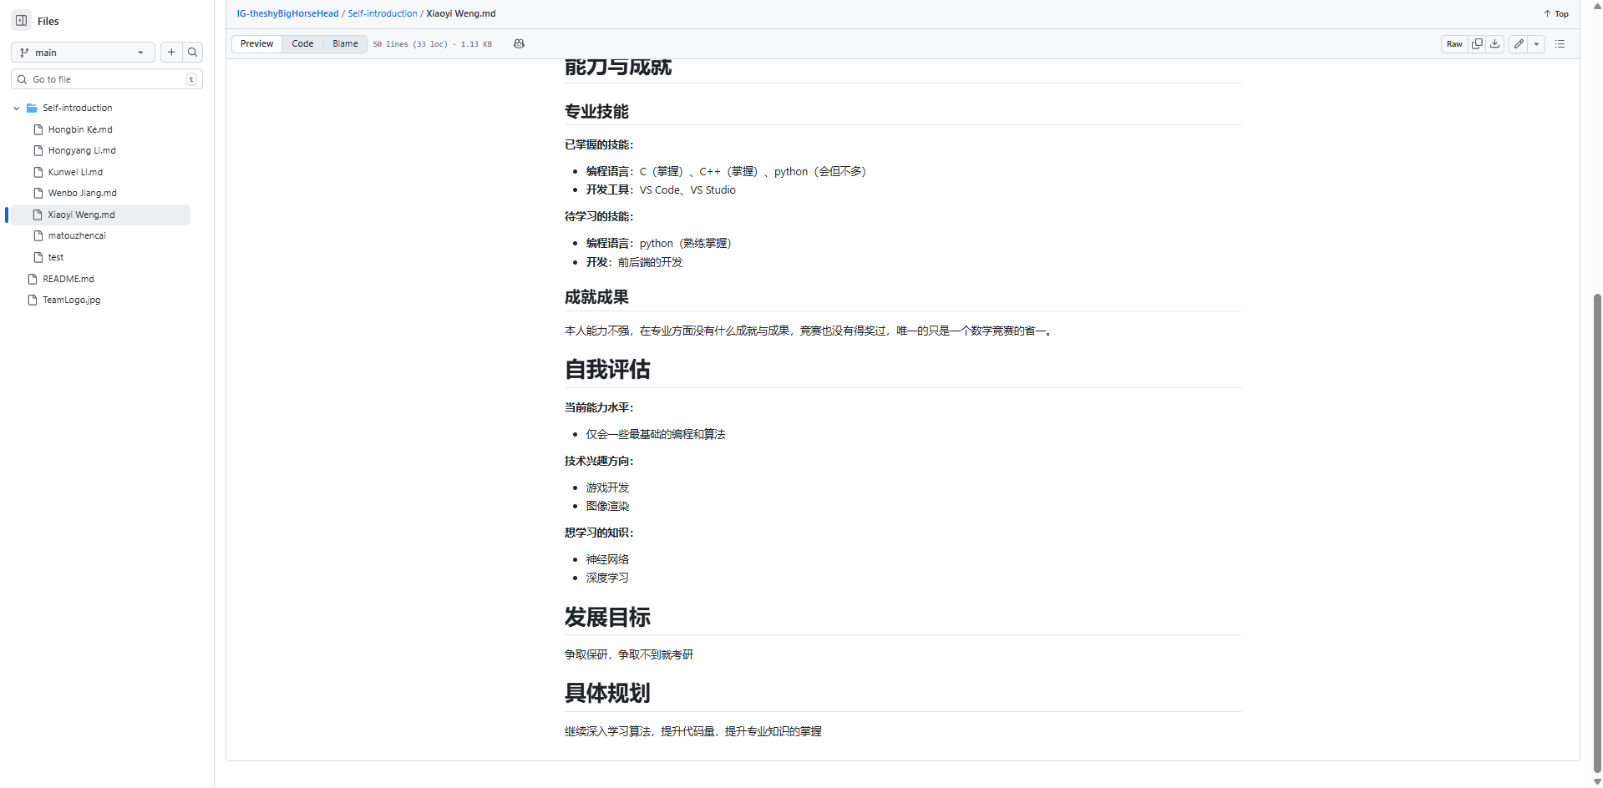The image size is (1603, 788).
Task: Switch to the Blame view
Action: pos(344,43)
